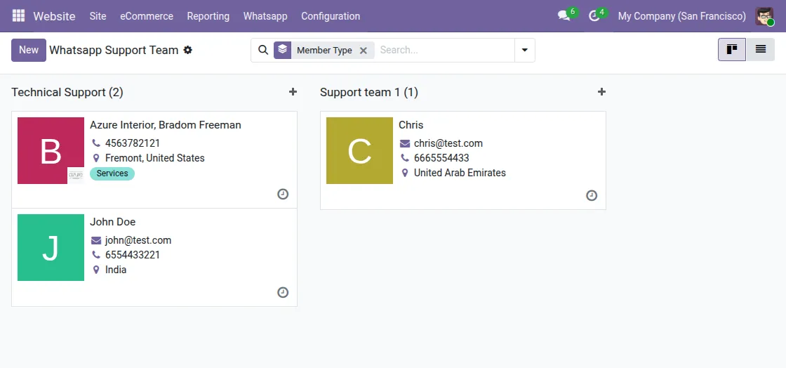The height and width of the screenshot is (368, 786).
Task: Click activity clock on Azure Interior card
Action: (283, 195)
